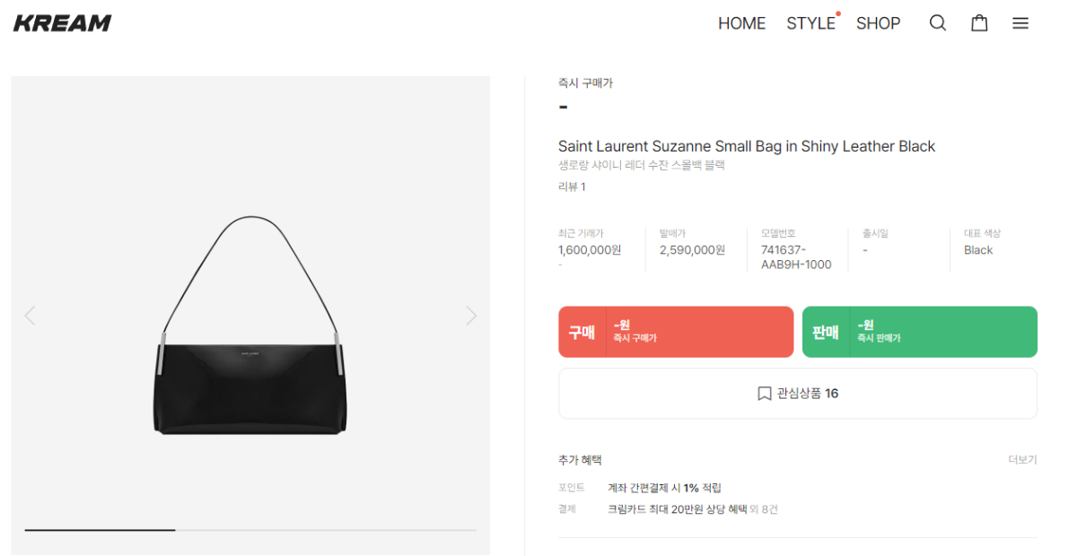Open the search magnifier icon
1077x556 pixels.
point(938,23)
